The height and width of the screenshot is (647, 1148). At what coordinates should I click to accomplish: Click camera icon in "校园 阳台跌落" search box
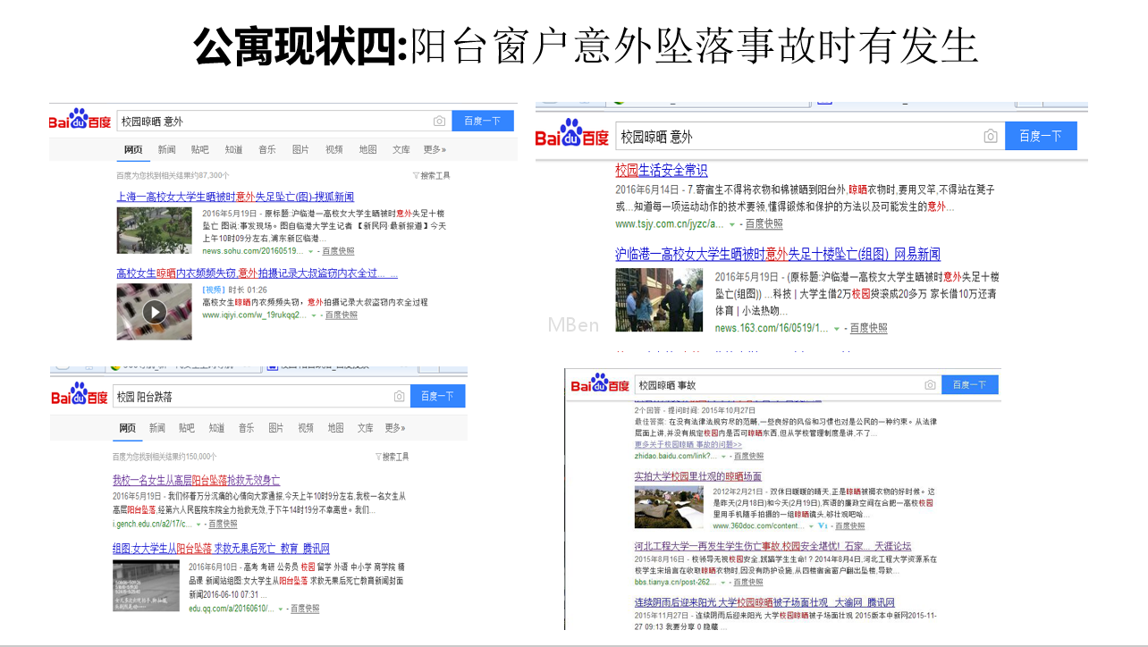399,396
